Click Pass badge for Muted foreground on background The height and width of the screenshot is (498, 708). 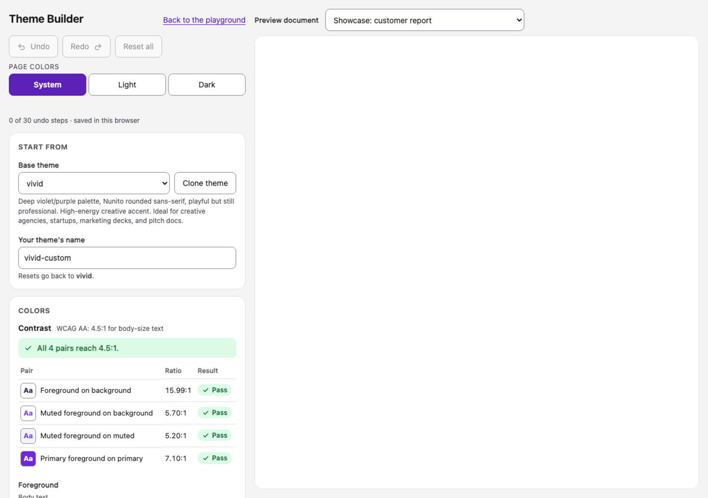point(215,413)
